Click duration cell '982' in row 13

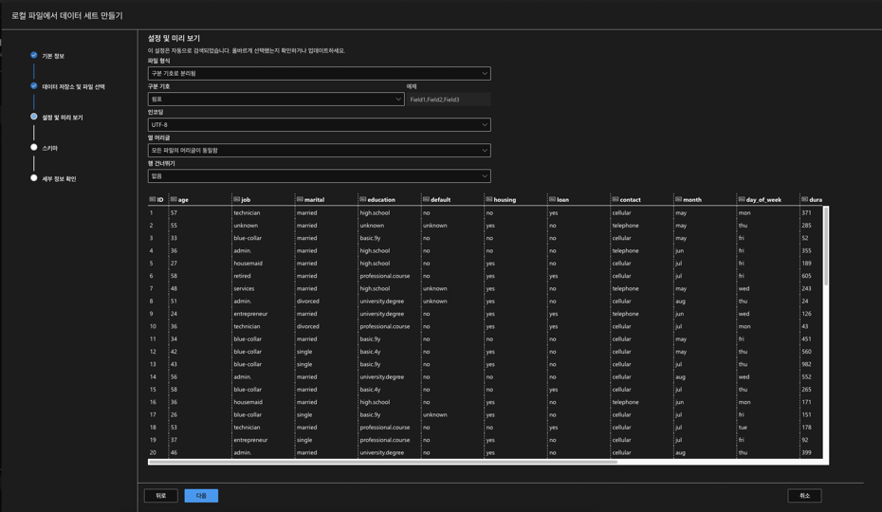tap(807, 364)
